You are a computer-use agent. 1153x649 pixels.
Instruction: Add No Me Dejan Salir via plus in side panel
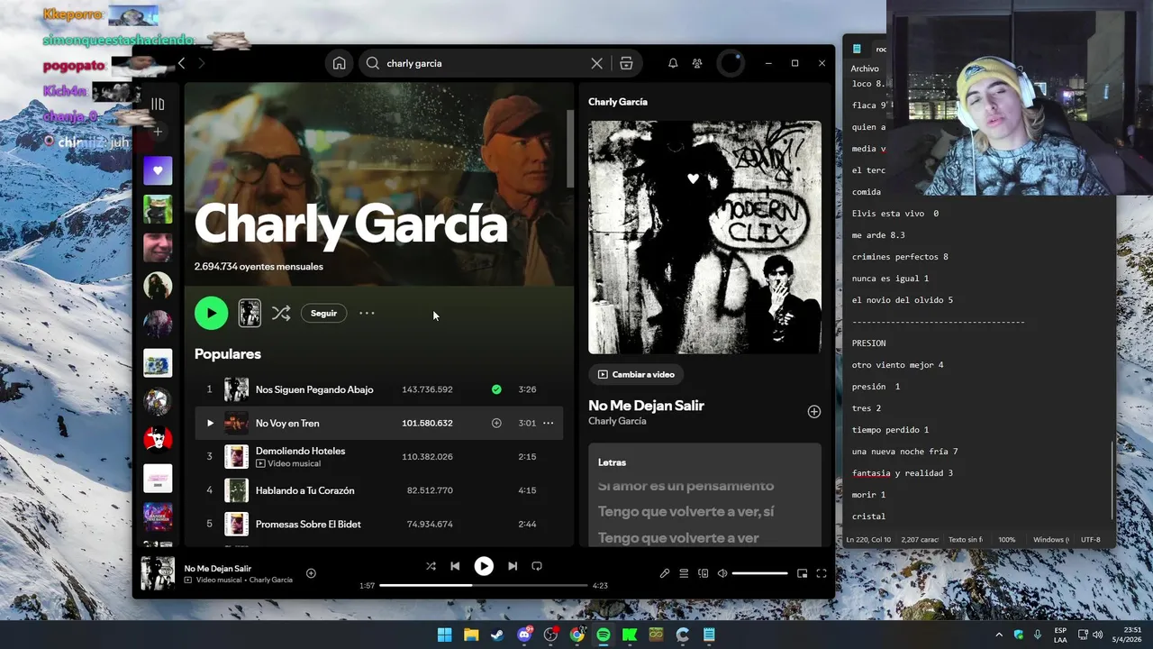pyautogui.click(x=814, y=411)
